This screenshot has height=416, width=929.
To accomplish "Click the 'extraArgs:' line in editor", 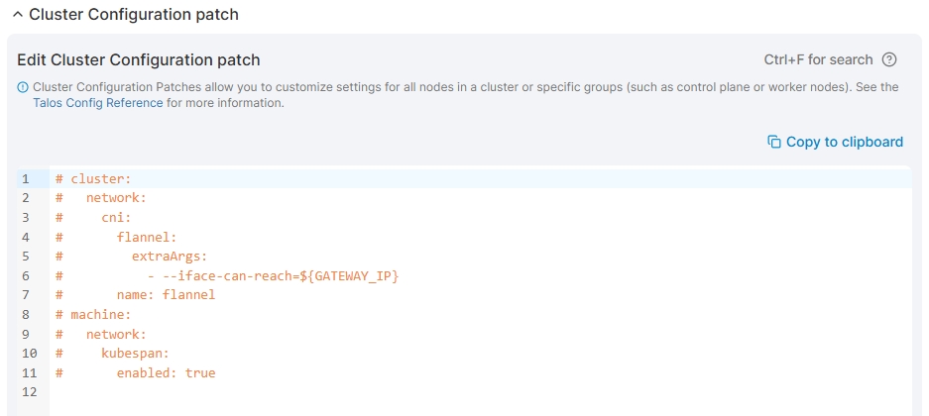I will (163, 257).
